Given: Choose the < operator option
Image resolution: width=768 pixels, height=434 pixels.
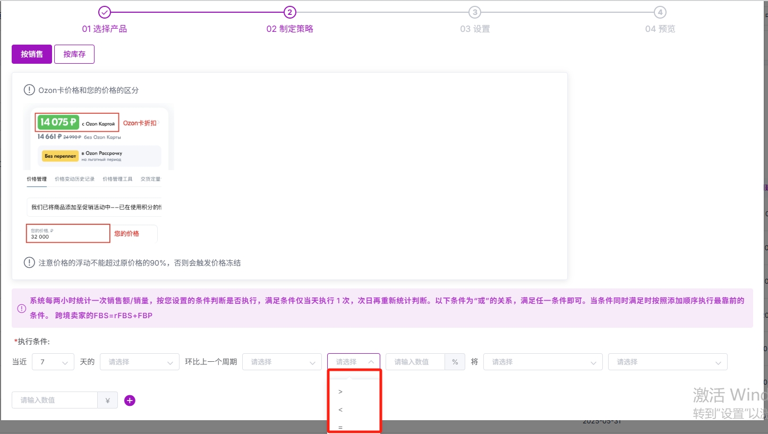Looking at the screenshot, I should click(354, 410).
